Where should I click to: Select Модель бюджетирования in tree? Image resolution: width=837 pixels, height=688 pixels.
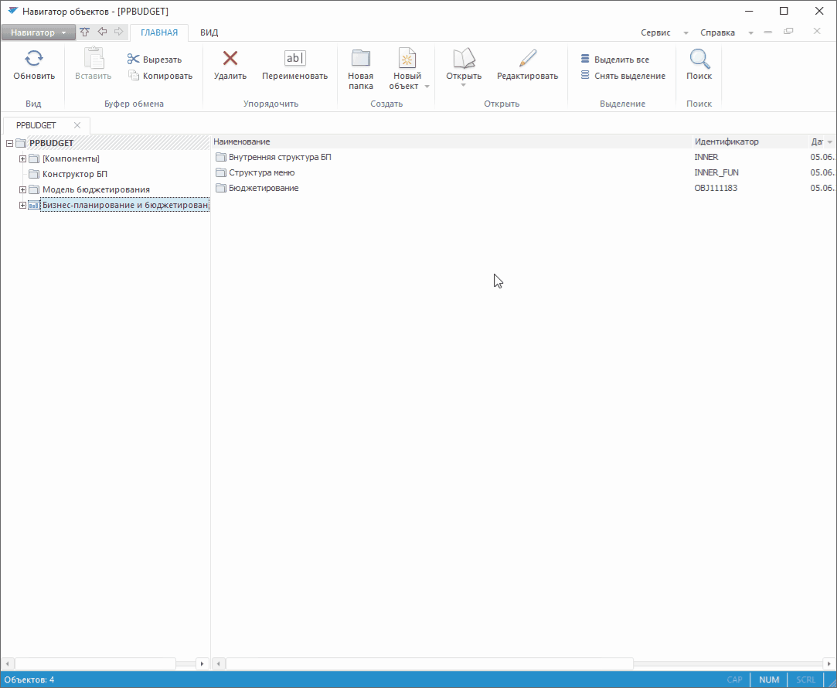[x=96, y=189]
